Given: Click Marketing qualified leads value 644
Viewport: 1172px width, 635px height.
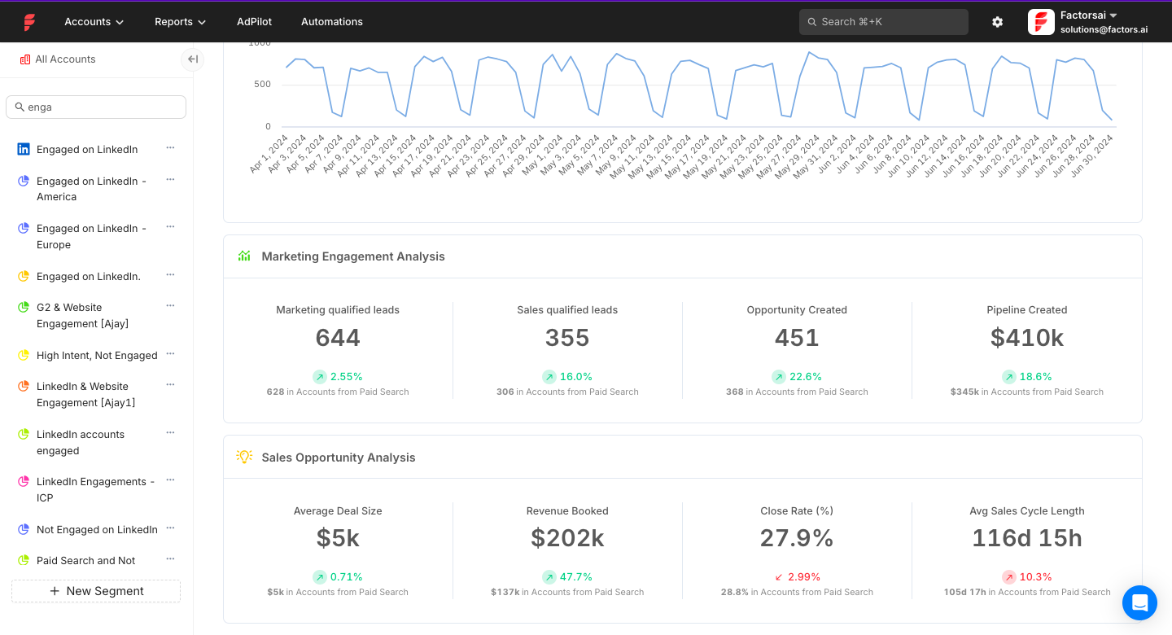Looking at the screenshot, I should coord(338,338).
